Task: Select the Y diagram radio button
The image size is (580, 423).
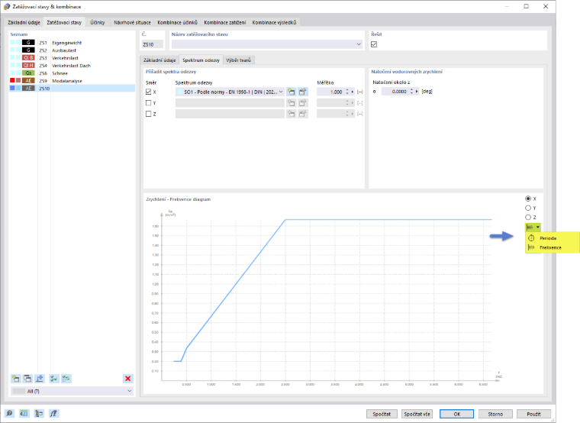Action: 528,208
